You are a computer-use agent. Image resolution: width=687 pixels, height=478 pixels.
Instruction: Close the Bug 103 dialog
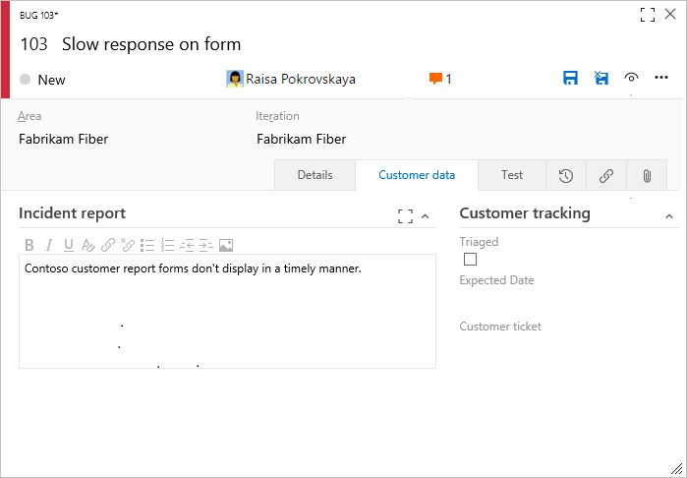point(670,14)
